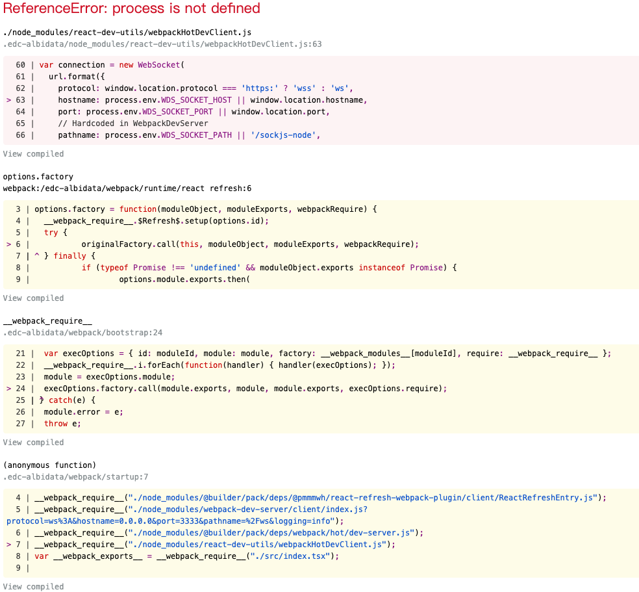Screen dimensions: 639x592
Task: Select the WDS_SOCKET_HOST environment variable text
Action: [195, 99]
